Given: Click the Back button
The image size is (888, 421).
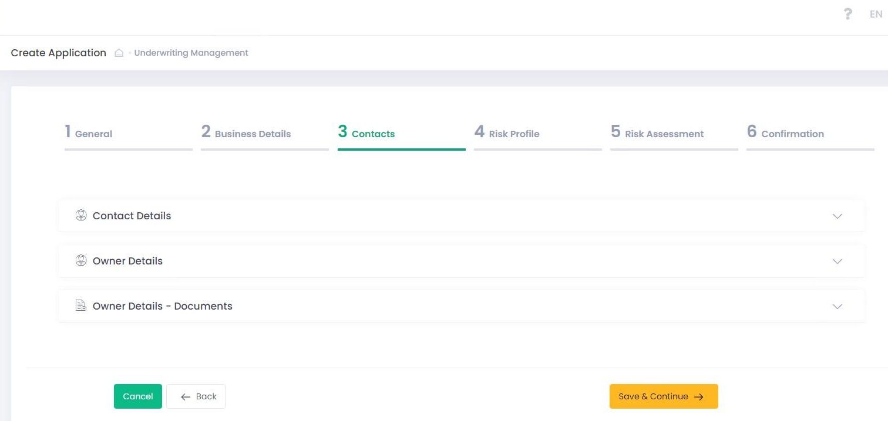Looking at the screenshot, I should point(196,396).
